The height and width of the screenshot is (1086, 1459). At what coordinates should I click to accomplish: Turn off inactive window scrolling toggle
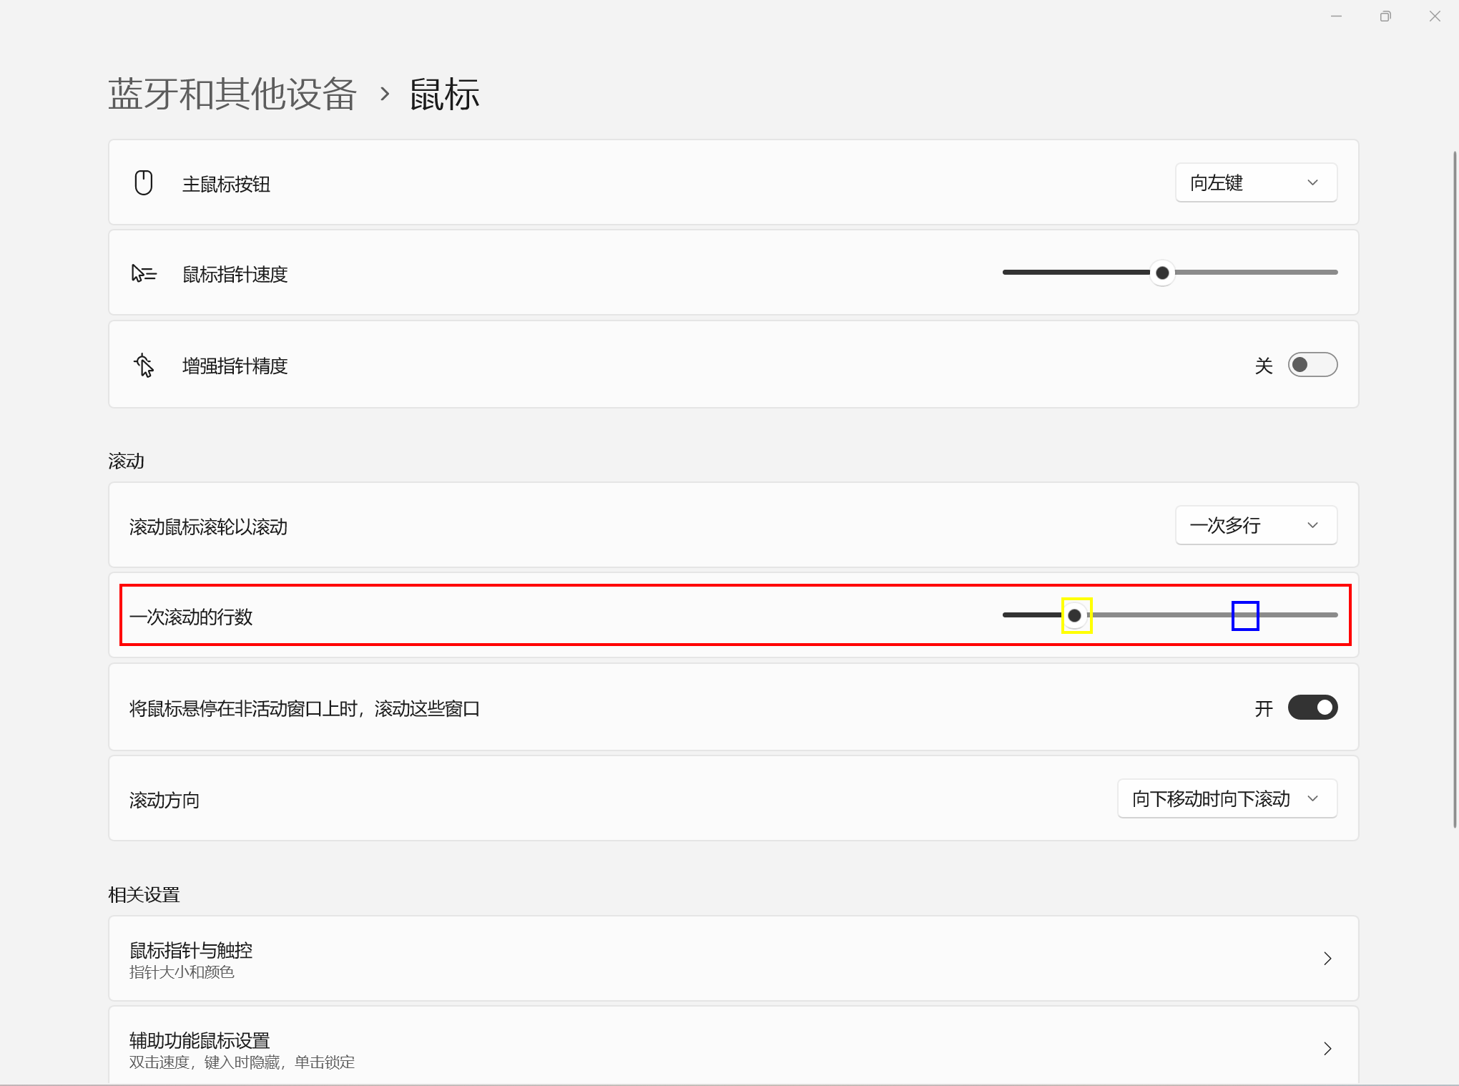(x=1312, y=708)
